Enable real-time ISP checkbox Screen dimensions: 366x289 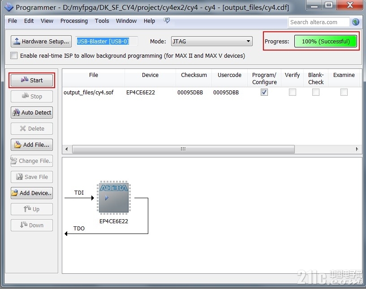(x=14, y=56)
